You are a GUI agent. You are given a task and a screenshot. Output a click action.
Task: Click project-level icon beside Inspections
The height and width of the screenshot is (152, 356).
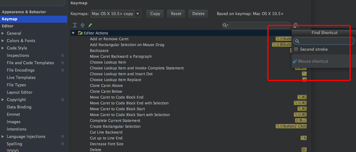coord(63,56)
